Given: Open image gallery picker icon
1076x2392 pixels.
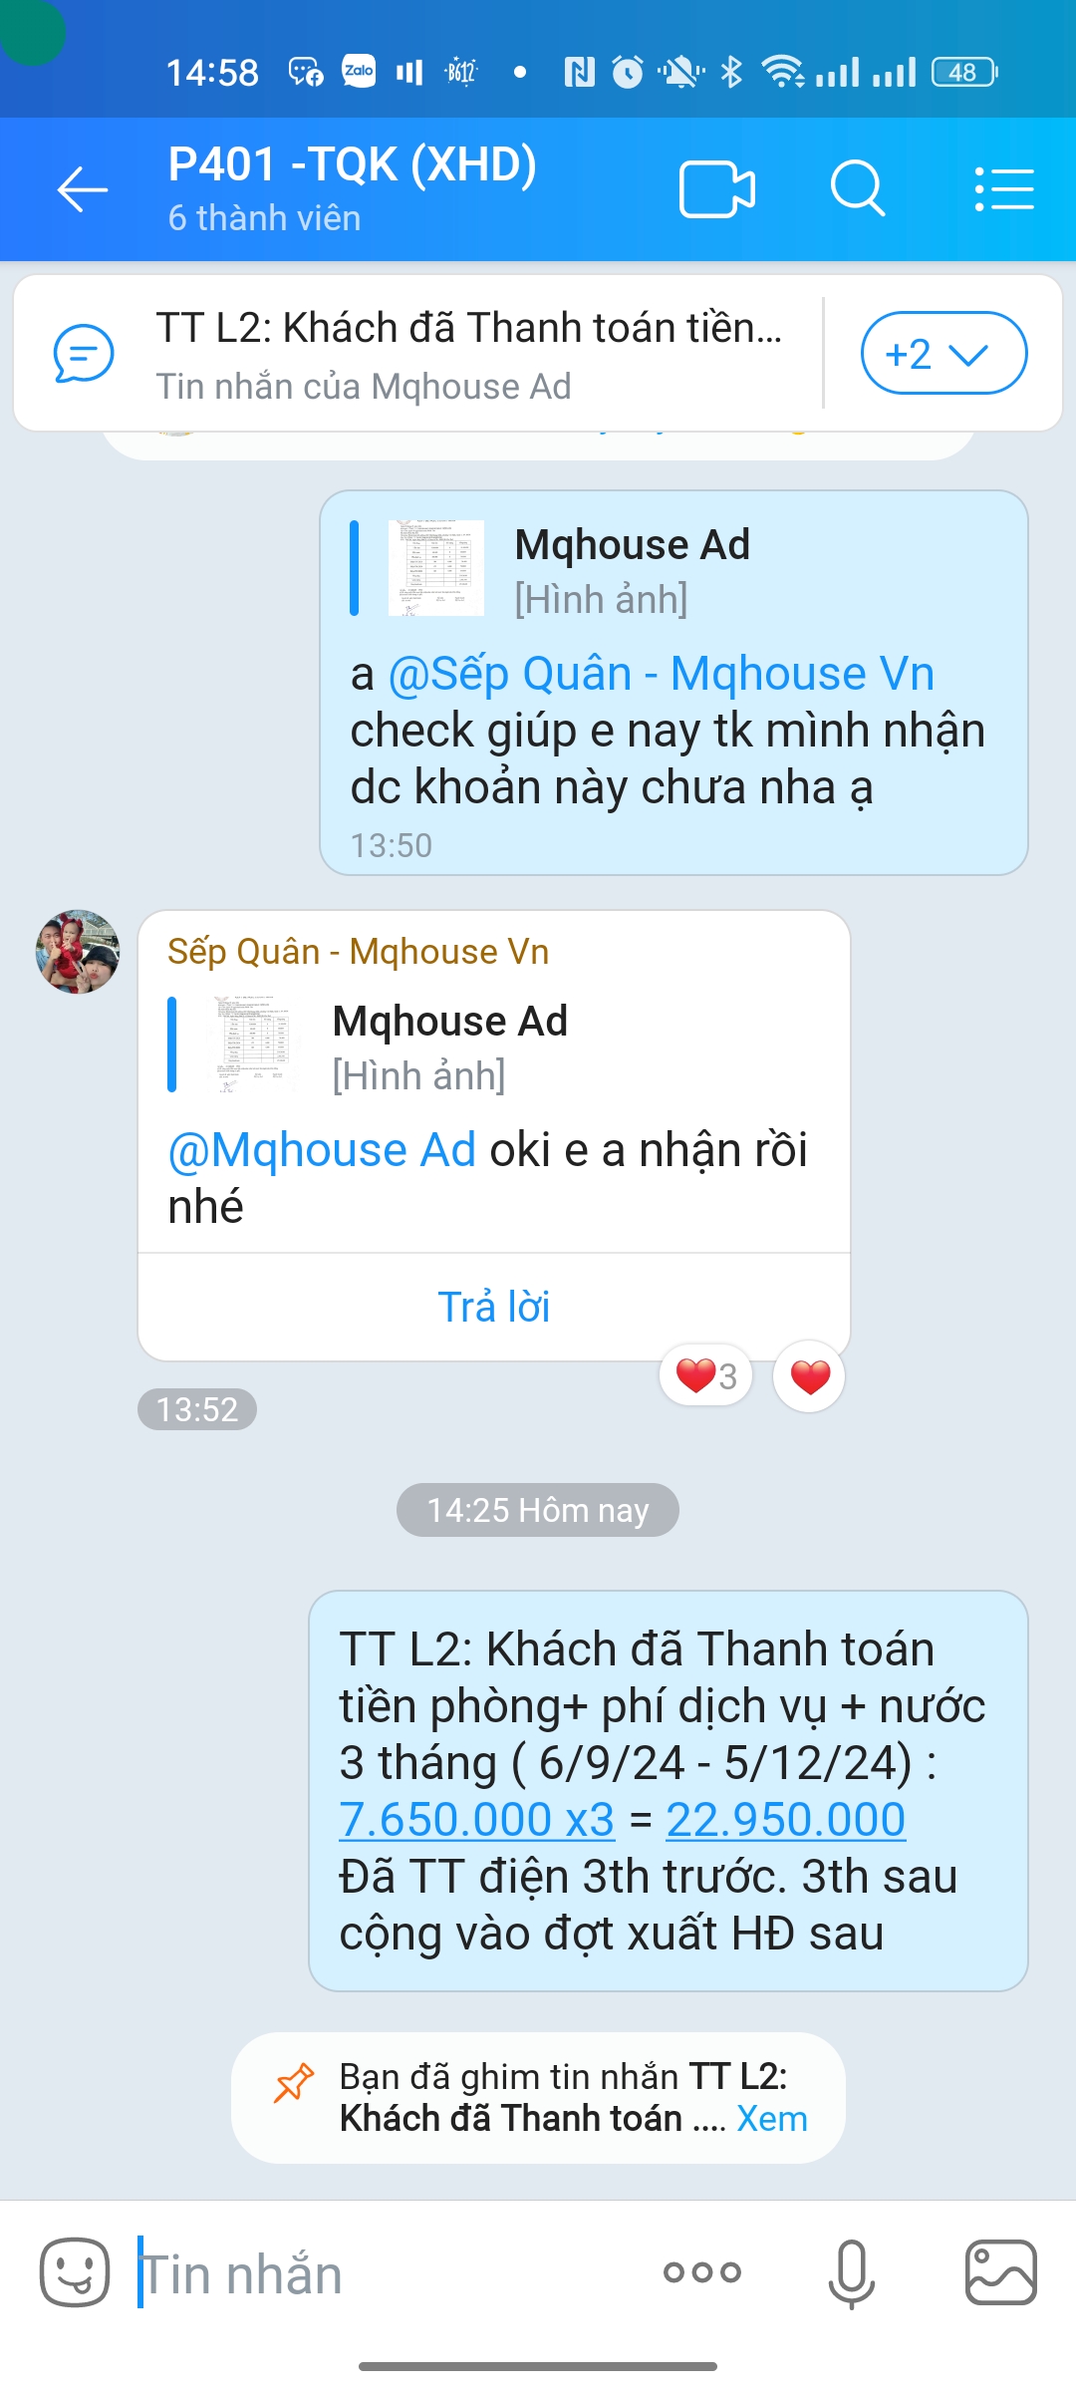Looking at the screenshot, I should click(x=1001, y=2272).
